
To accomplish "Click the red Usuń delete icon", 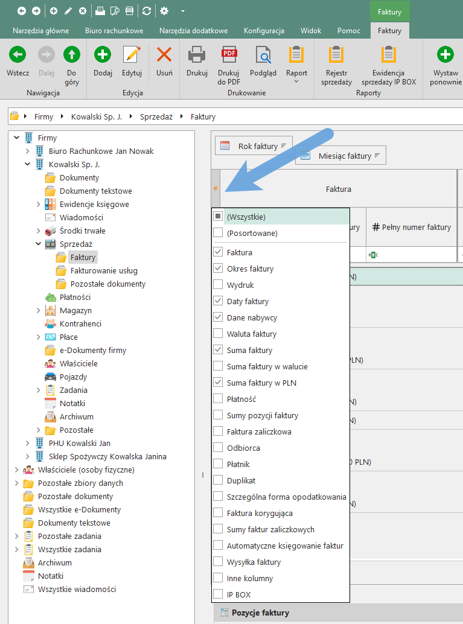I will [164, 56].
